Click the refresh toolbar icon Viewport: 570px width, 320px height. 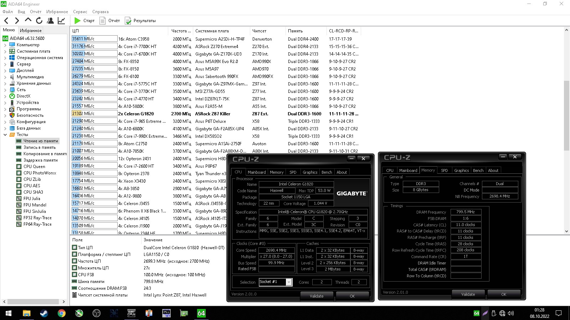click(x=39, y=21)
